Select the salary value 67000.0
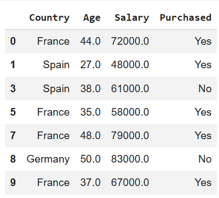 tap(130, 182)
